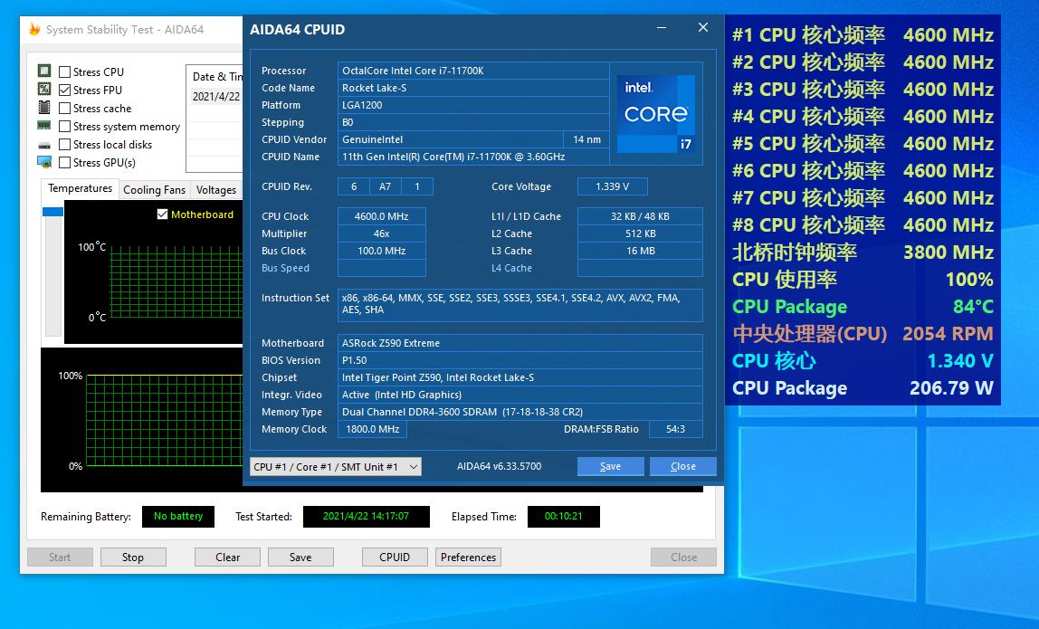
Task: Click the greyed Close button in Stability Test
Action: click(683, 558)
